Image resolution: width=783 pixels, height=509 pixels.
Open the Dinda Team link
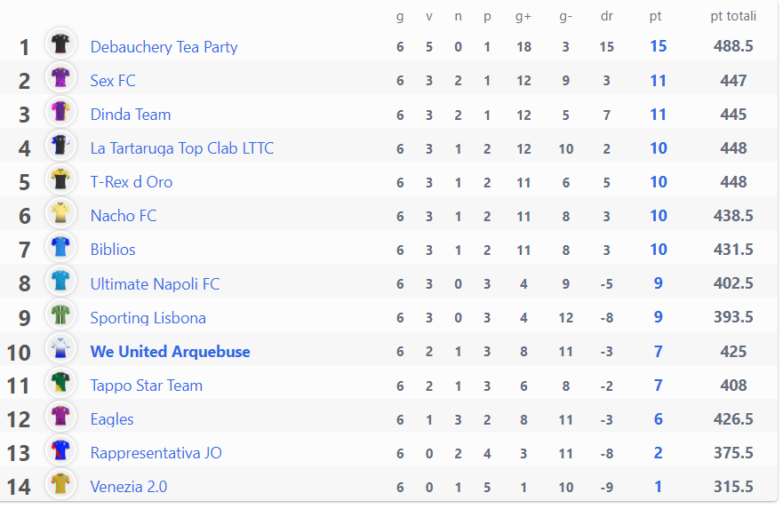click(131, 115)
